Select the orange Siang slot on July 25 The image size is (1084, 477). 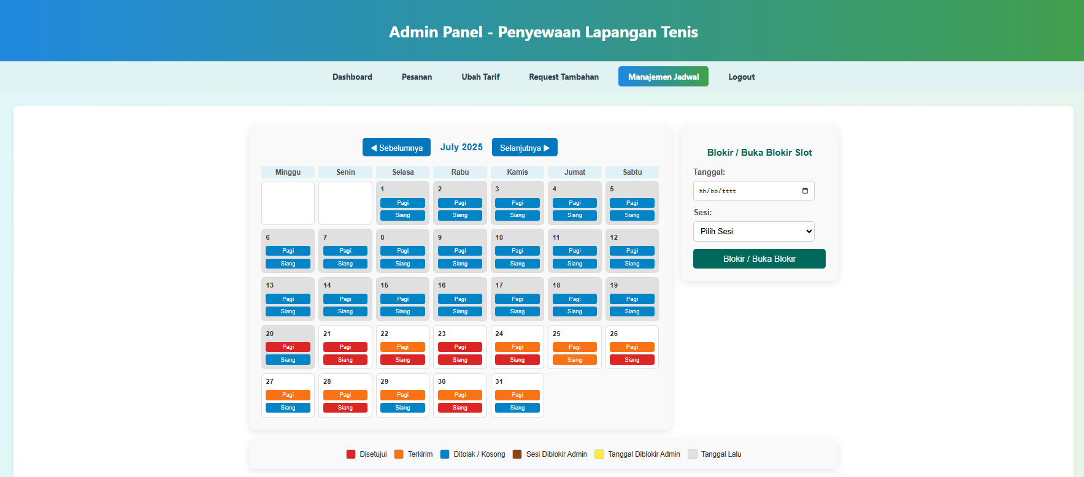click(574, 360)
